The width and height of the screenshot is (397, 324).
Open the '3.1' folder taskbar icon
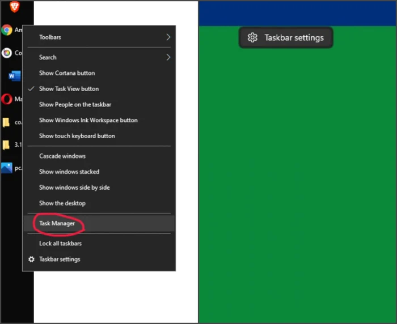pos(6,145)
